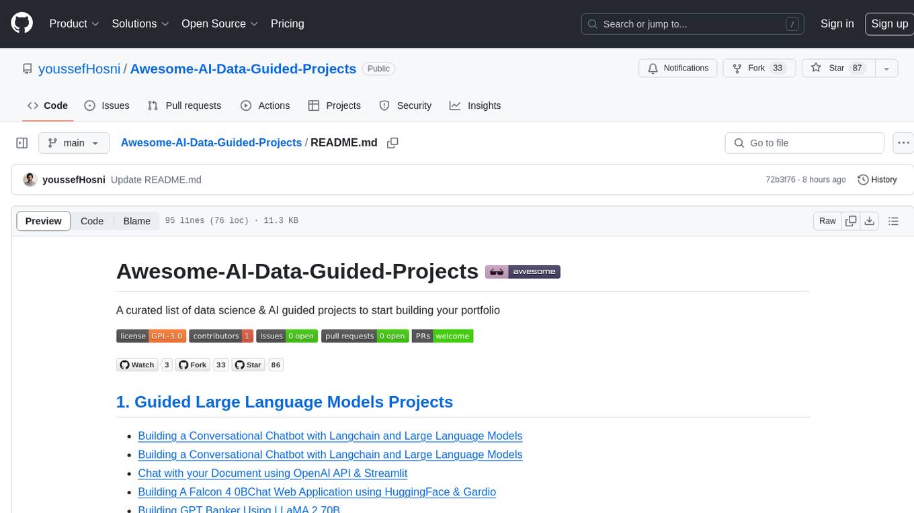
Task: Expand the Solutions menu
Action: coord(140,24)
